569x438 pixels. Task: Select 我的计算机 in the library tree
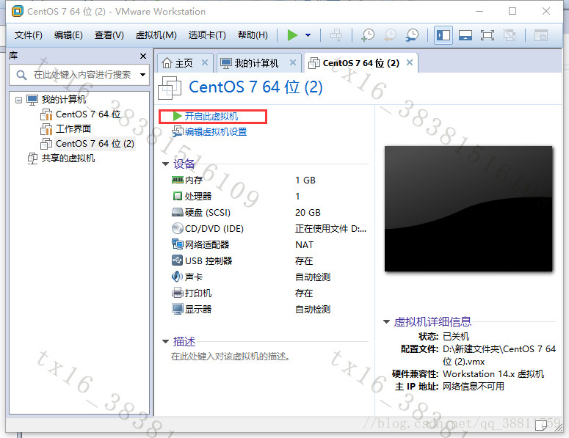point(63,99)
